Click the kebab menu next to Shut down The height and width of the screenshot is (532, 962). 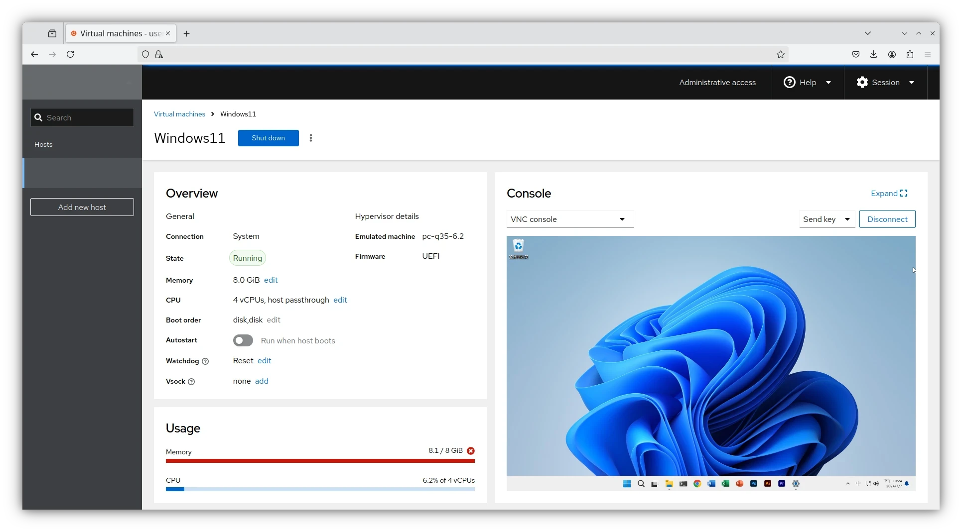(311, 138)
